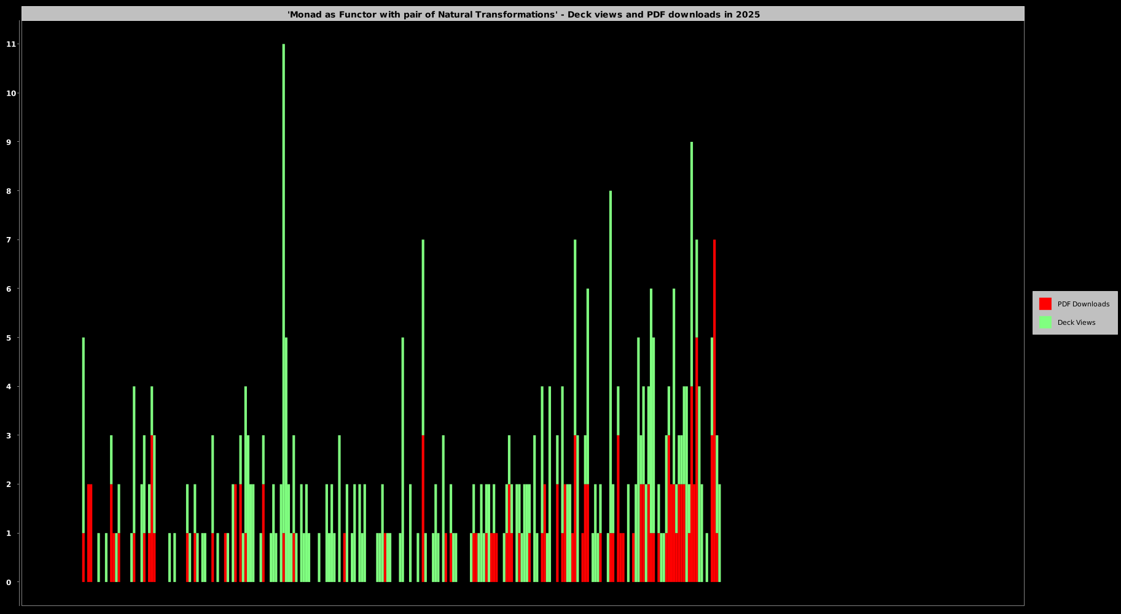Click the y-axis label 5
This screenshot has height=614, width=1121.
tap(9, 338)
